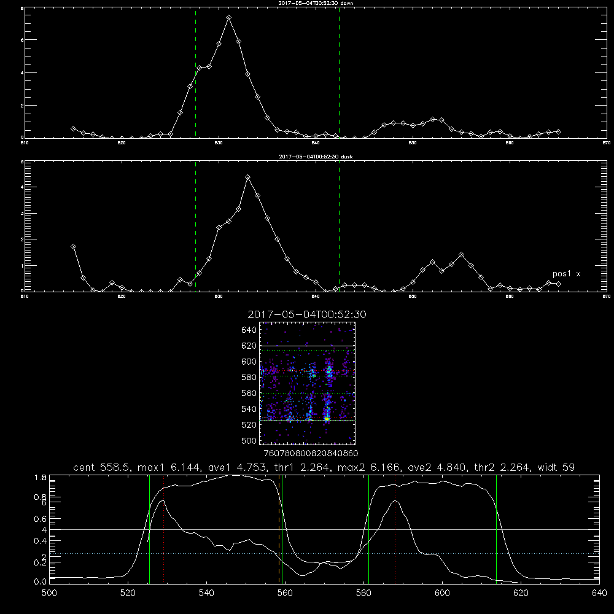Screen dimensions: 614x614
Task: Click the "640" y-axis label beside the image
Action: (x=249, y=330)
